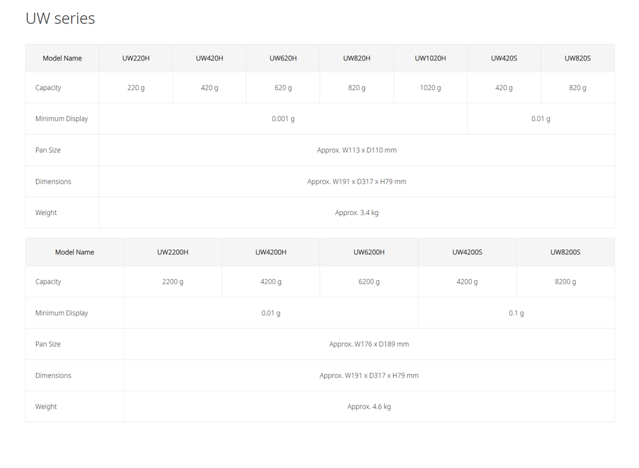Click the UW2200H model header
The width and height of the screenshot is (639, 468).
pyautogui.click(x=173, y=252)
